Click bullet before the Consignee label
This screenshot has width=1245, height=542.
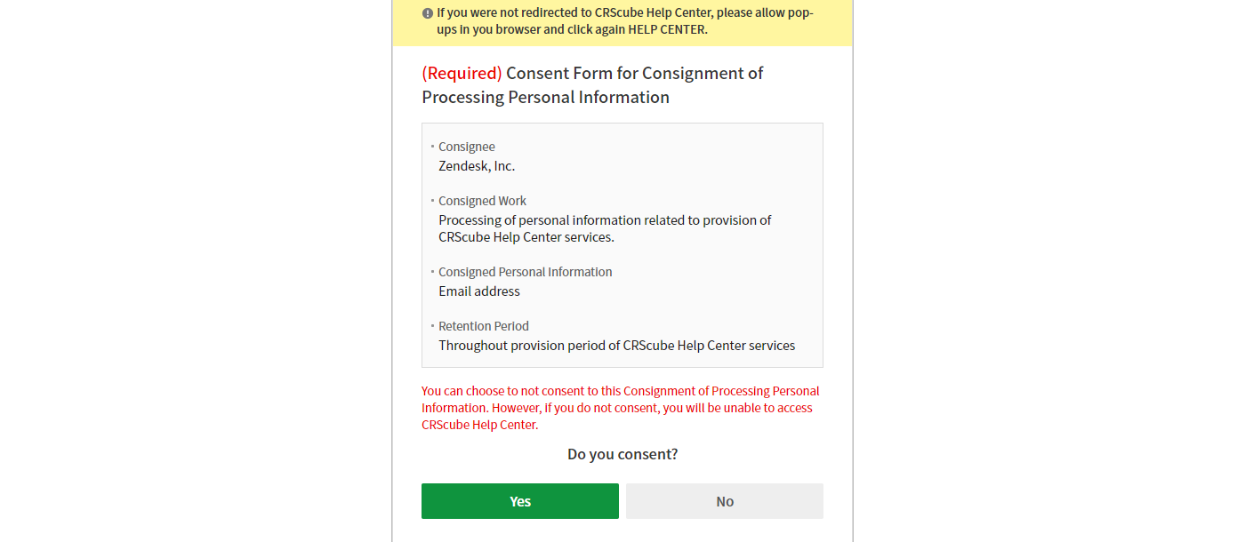pos(432,146)
